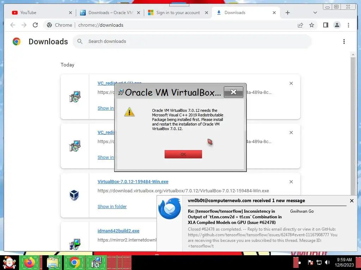
Task: Bookmark this page with star icon
Action: pyautogui.click(x=312, y=25)
